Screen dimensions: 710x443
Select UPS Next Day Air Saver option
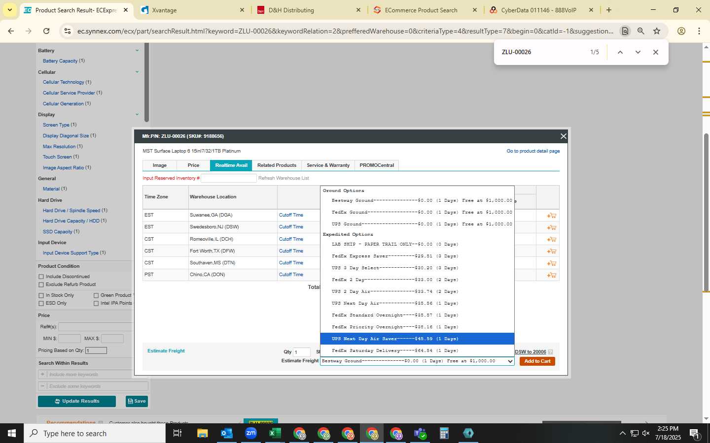point(417,339)
